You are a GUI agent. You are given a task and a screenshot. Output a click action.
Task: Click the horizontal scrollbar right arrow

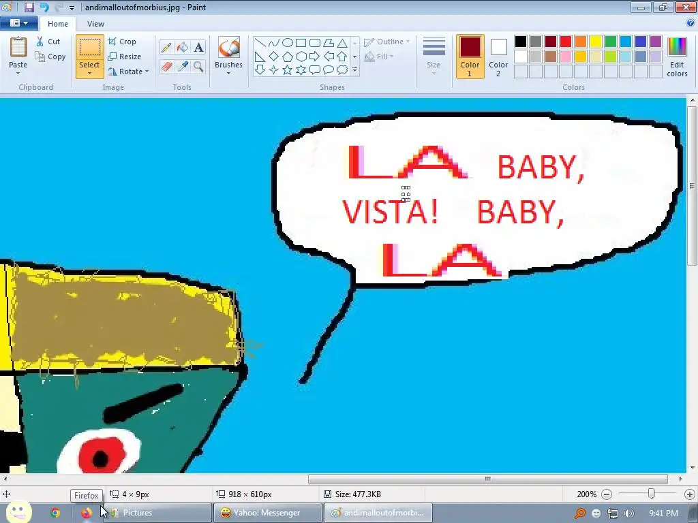point(680,479)
